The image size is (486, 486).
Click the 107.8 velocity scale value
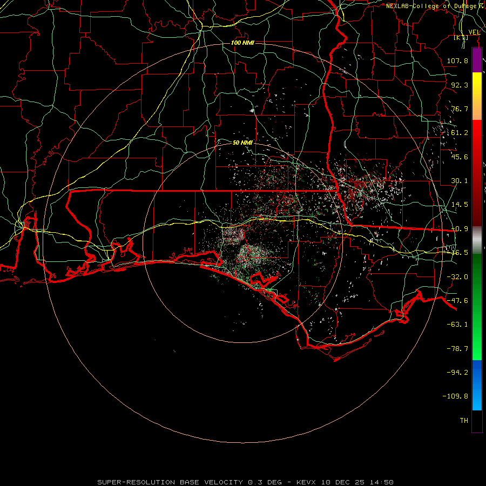[457, 60]
